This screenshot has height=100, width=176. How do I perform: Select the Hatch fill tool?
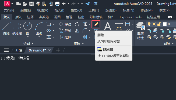(x=49, y=37)
